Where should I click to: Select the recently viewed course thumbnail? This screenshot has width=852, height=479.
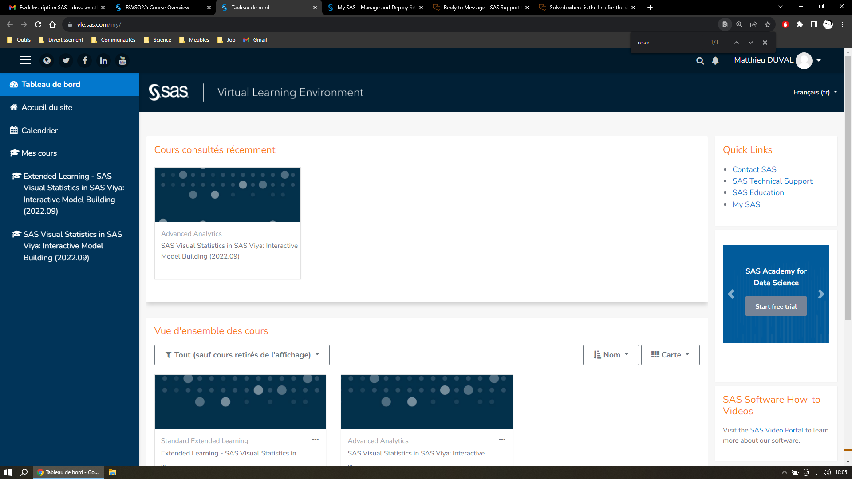point(227,195)
